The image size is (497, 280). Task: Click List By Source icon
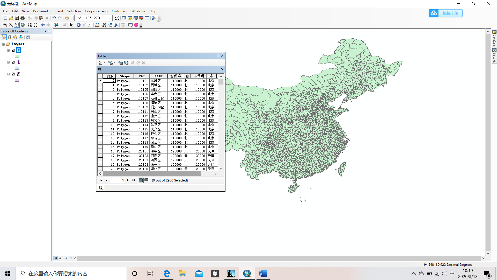(x=10, y=37)
